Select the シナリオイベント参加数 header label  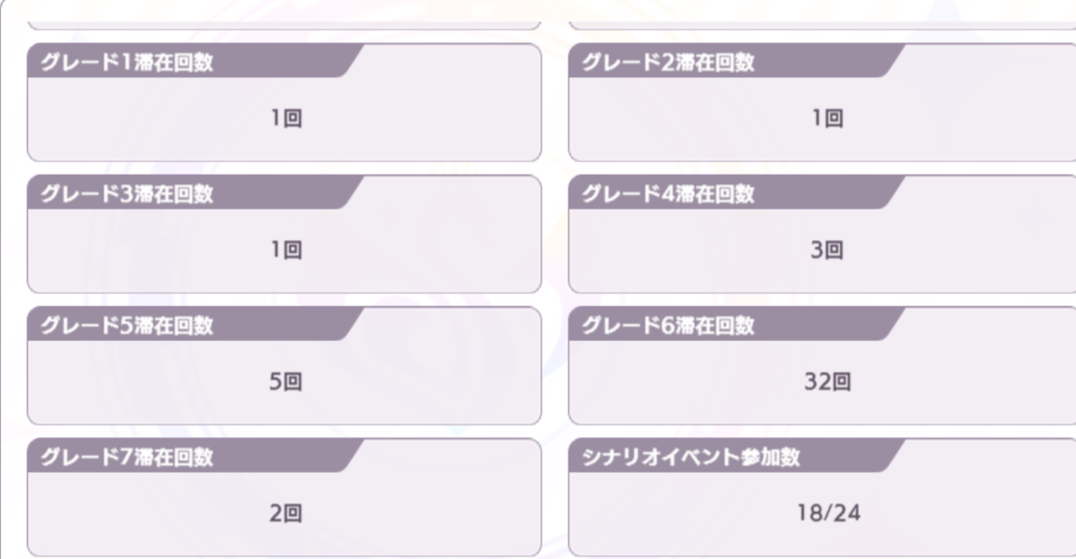point(690,458)
